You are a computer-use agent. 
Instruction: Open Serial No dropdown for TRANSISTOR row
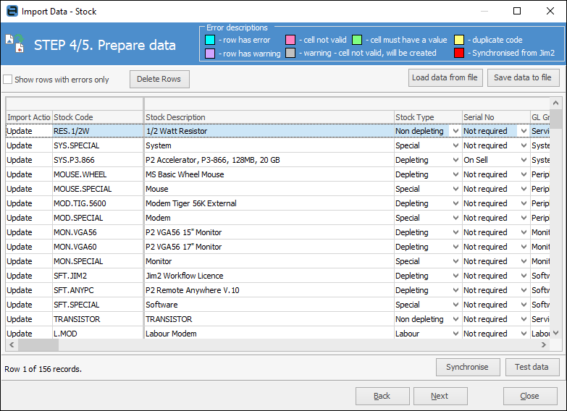point(524,319)
